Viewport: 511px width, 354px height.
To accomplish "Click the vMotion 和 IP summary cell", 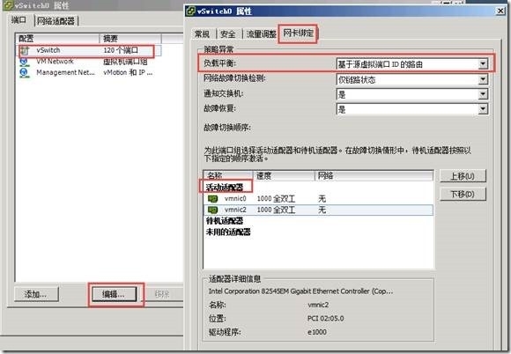I will 128,72.
